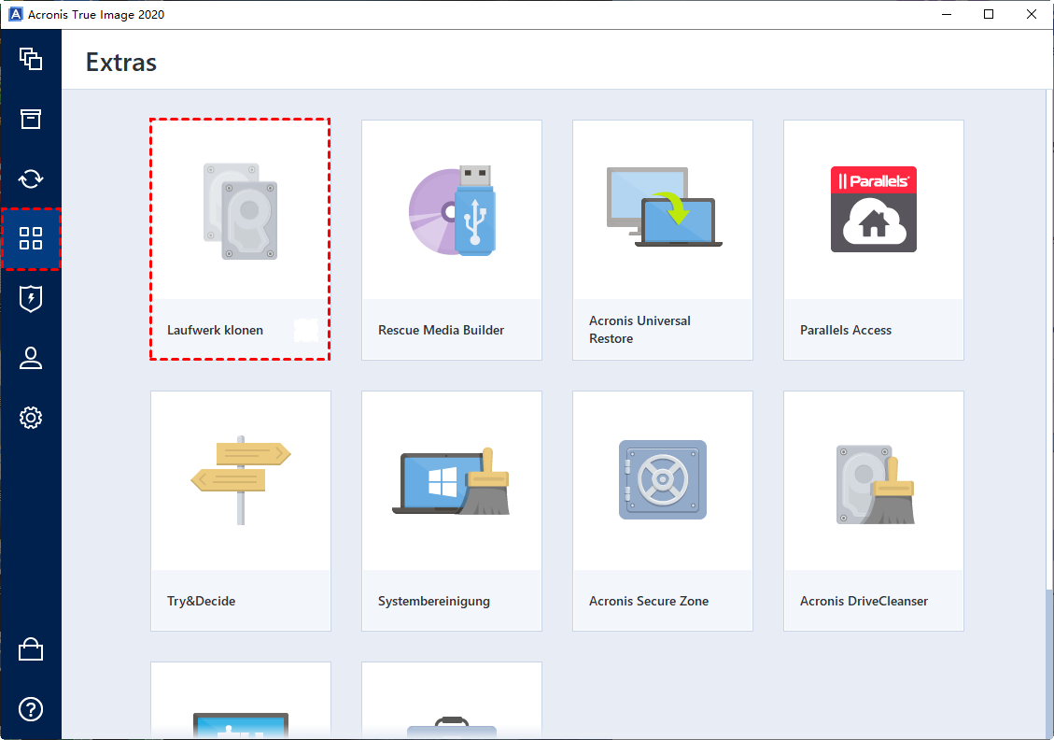Viewport: 1054px width, 740px height.
Task: Click the Acronis True Image app logo
Action: point(15,14)
